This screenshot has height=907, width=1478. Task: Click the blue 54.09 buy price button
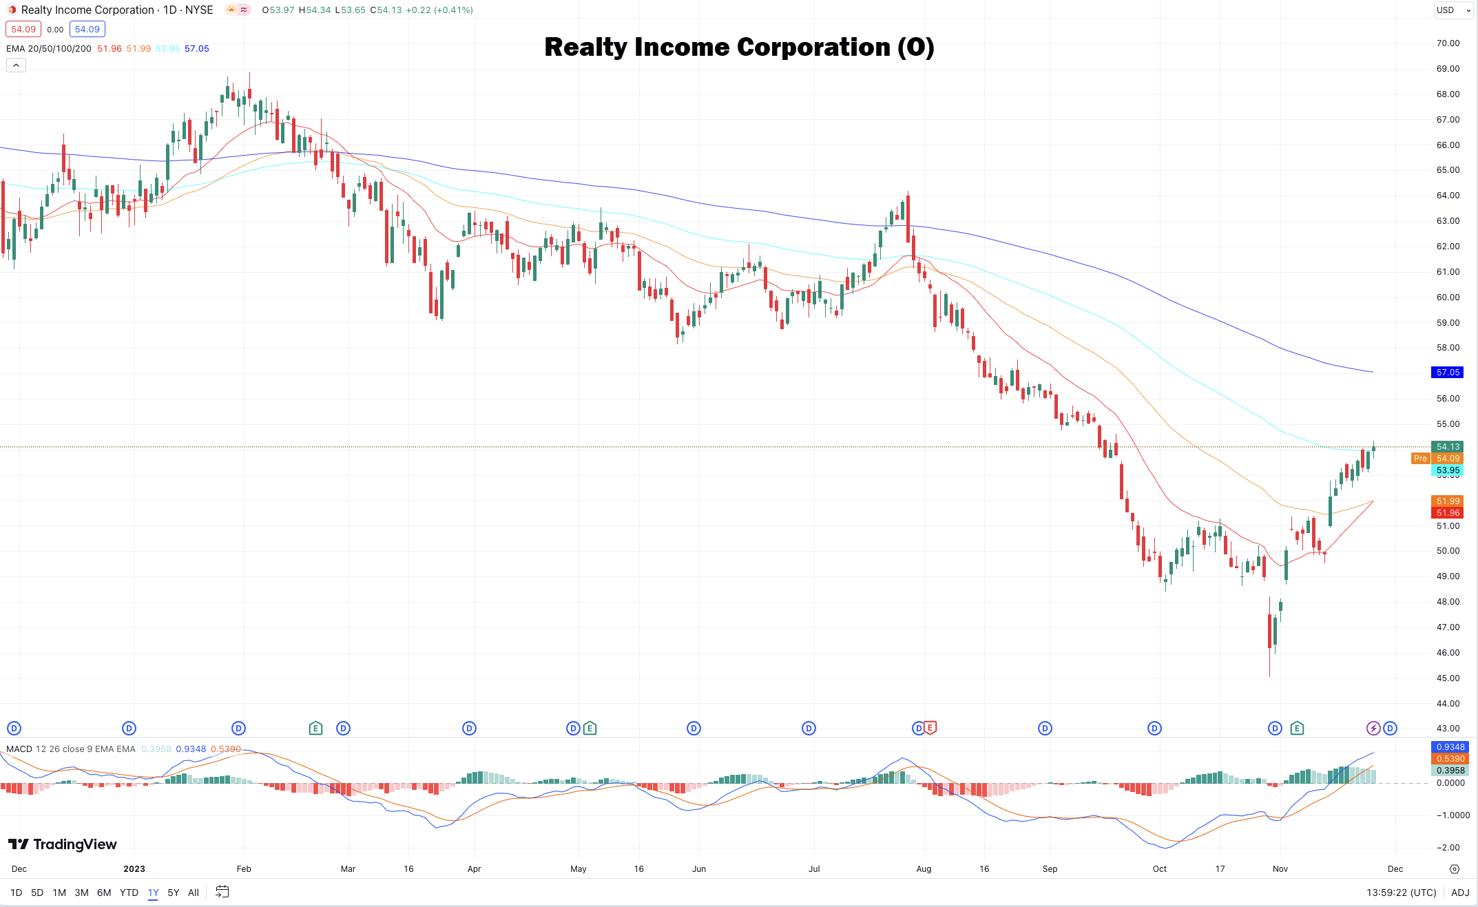point(87,29)
